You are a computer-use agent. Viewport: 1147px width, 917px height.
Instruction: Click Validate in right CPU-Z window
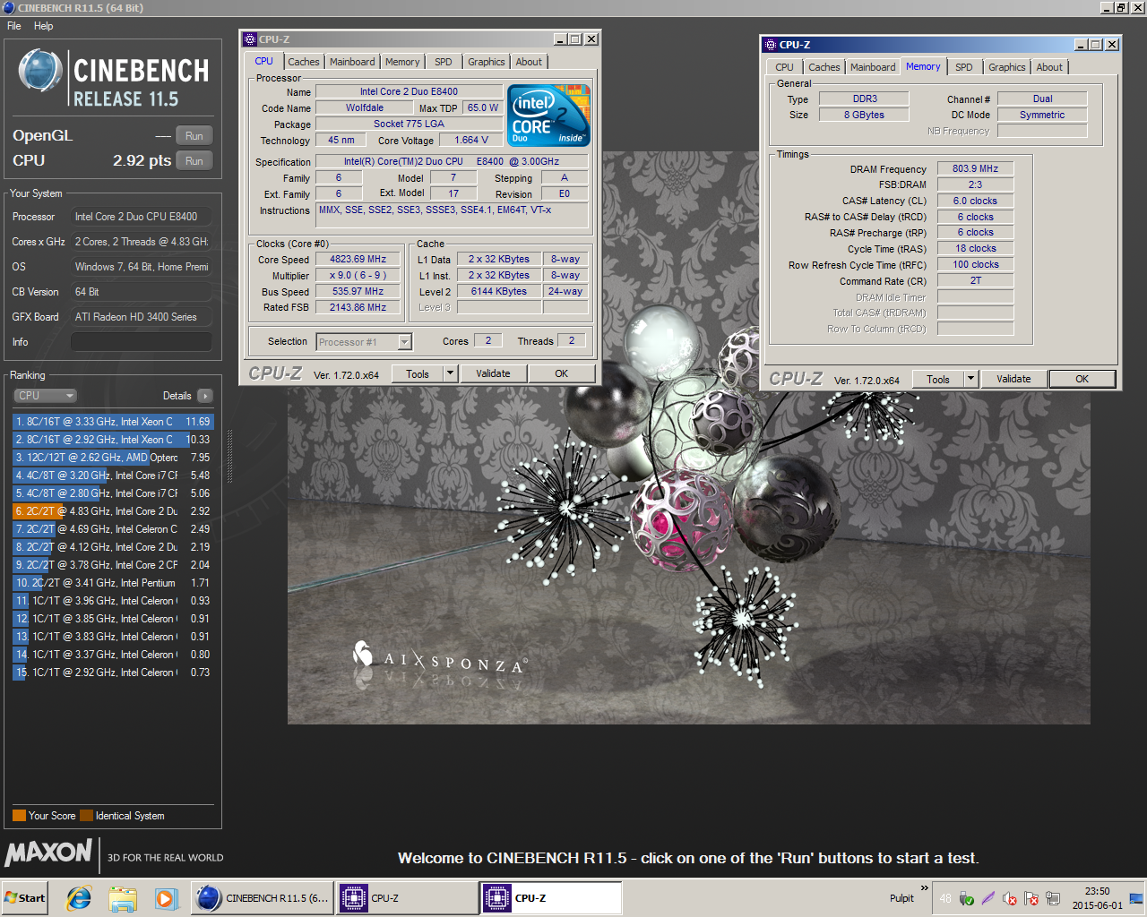pyautogui.click(x=1013, y=380)
